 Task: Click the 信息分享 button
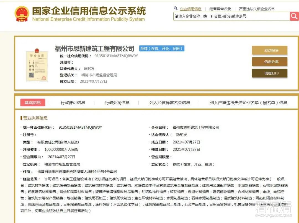[x=269, y=62]
